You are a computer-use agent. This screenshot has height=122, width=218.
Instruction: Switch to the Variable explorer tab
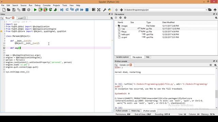coord(122,57)
